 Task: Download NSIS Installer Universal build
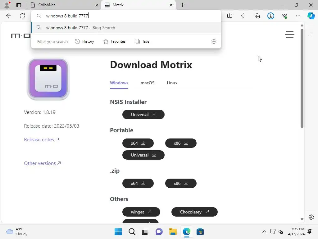pyautogui.click(x=143, y=115)
